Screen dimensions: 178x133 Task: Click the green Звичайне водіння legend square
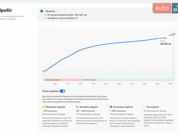tap(77, 107)
